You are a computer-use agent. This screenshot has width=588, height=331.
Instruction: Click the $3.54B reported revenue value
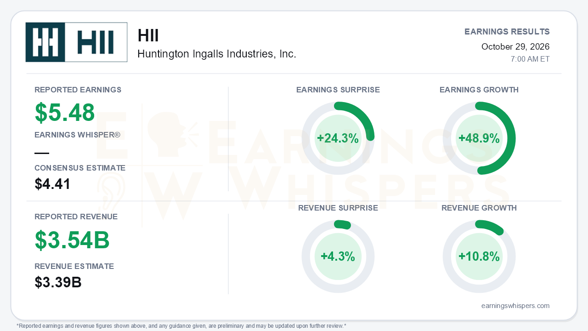coord(72,240)
